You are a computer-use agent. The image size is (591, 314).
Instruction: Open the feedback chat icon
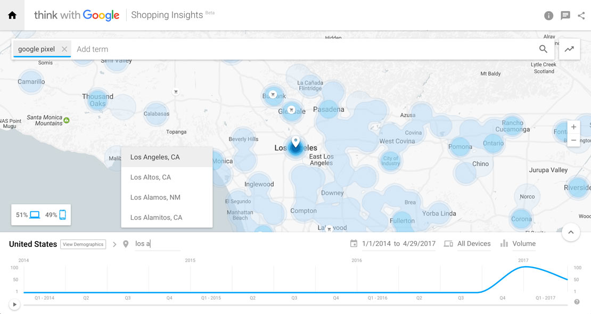(x=565, y=15)
